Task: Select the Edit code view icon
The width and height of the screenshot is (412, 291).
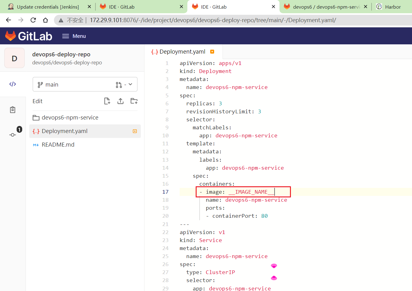Action: [13, 84]
